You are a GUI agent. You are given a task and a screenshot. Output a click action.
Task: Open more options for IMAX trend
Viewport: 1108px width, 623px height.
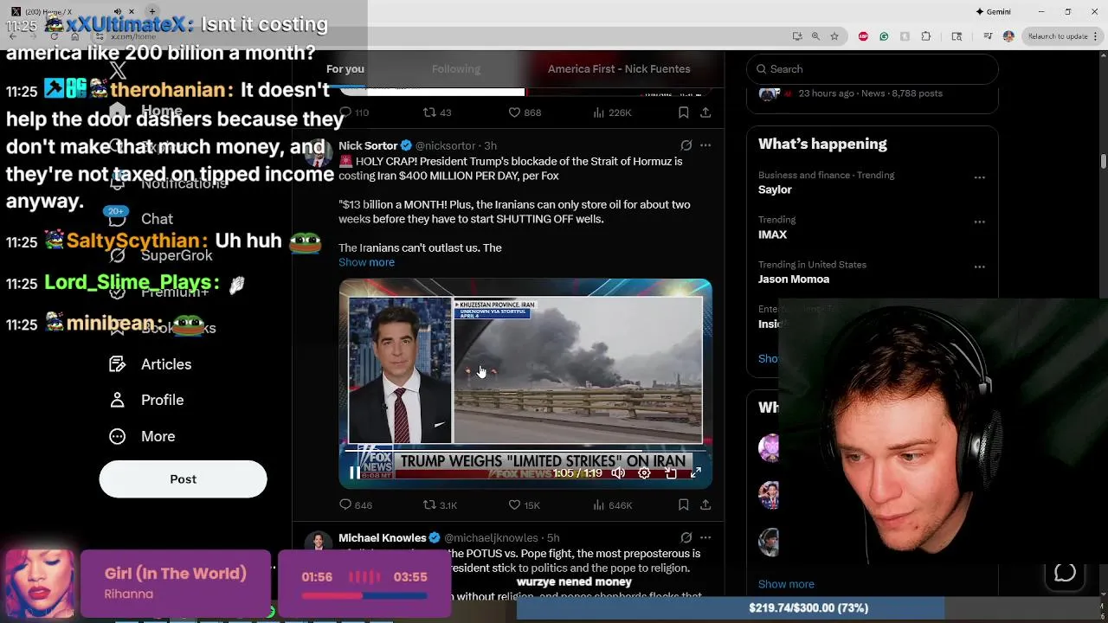(979, 222)
